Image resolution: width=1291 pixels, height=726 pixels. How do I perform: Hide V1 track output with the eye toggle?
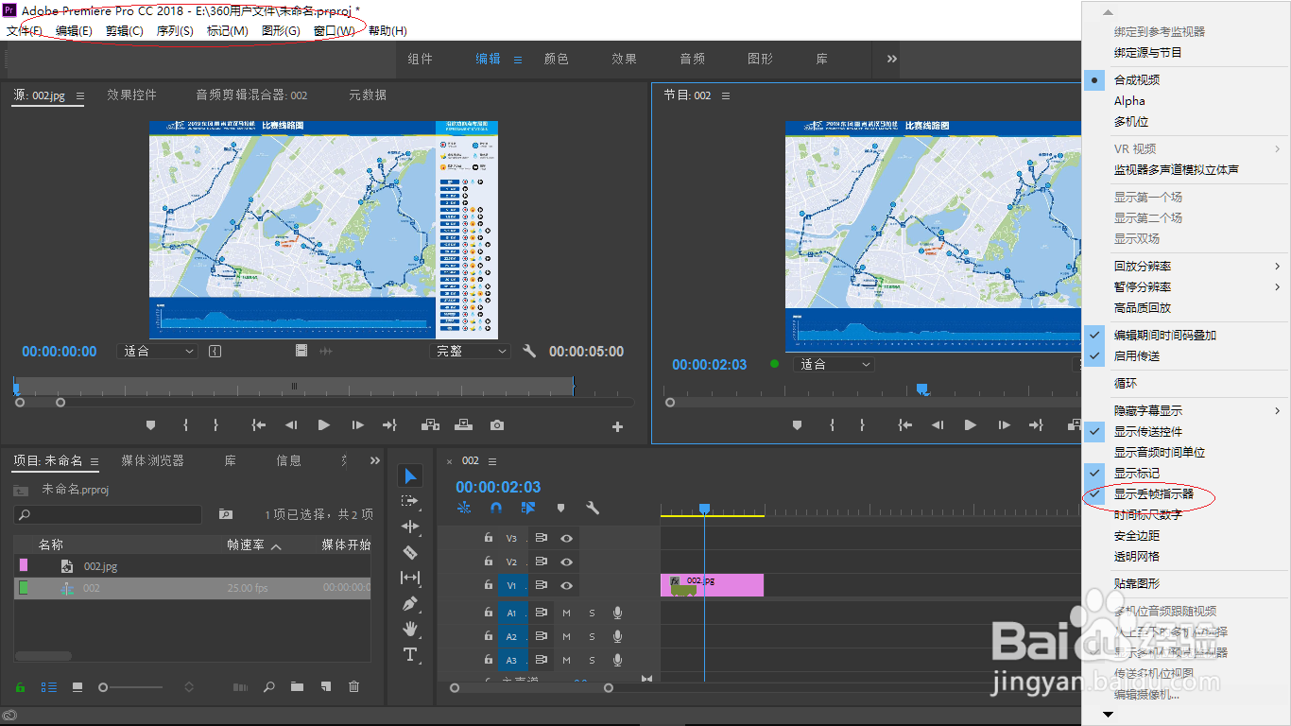coord(567,585)
